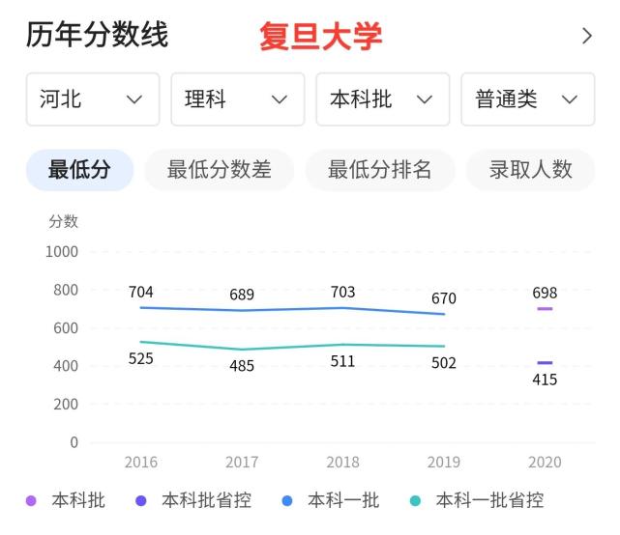The image size is (620, 535).
Task: Open the 本科批 batch dropdown
Action: coord(383,99)
